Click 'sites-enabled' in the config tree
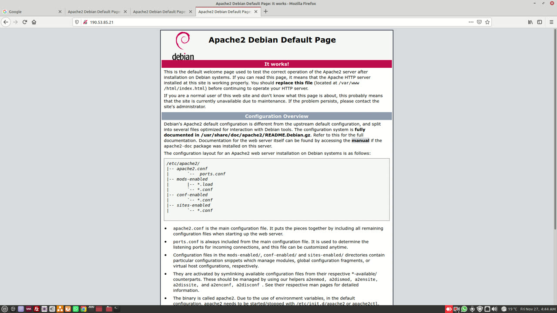 [193, 205]
